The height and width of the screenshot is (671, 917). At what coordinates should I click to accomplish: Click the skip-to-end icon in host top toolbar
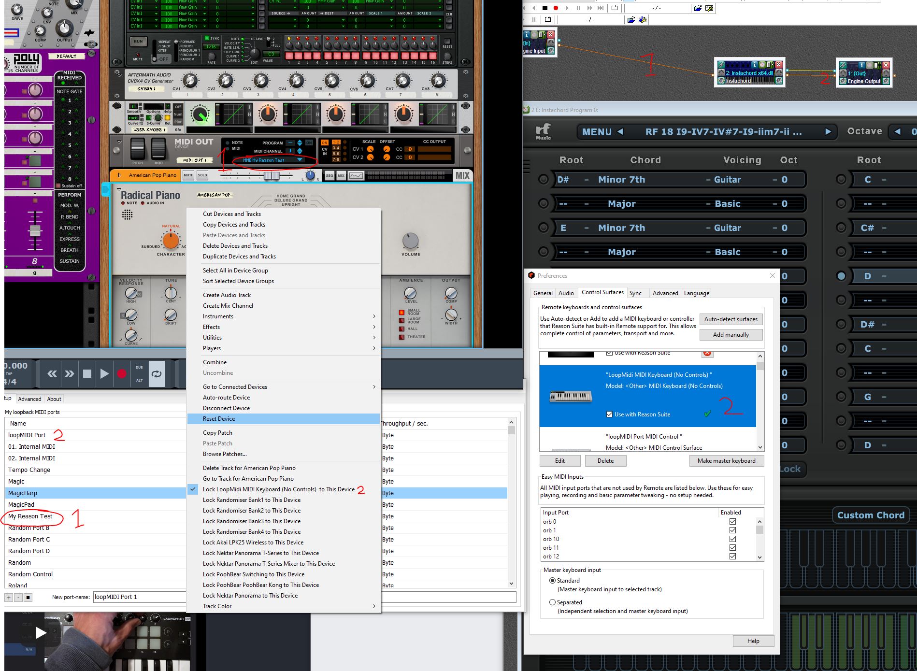coord(600,8)
